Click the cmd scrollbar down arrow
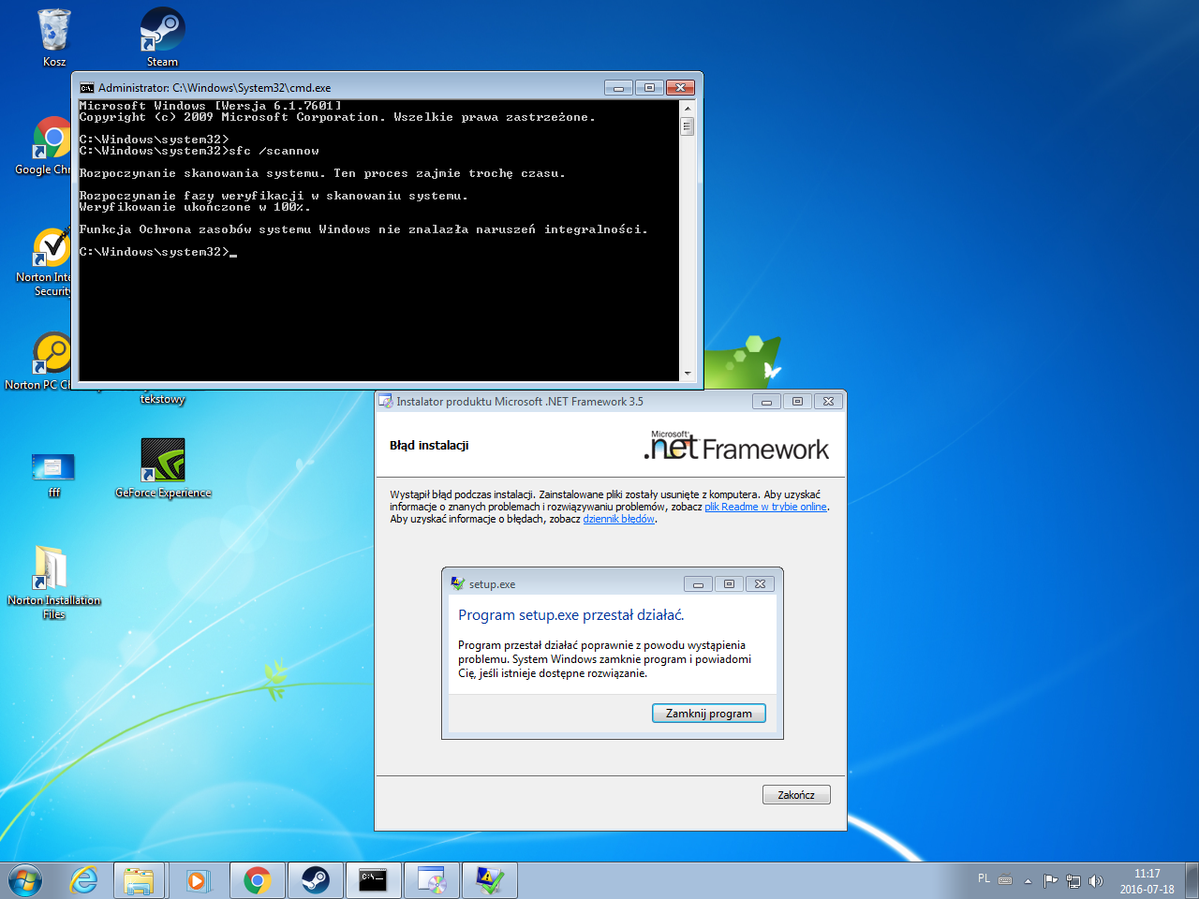Screen dimensions: 1199x899 coord(688,373)
